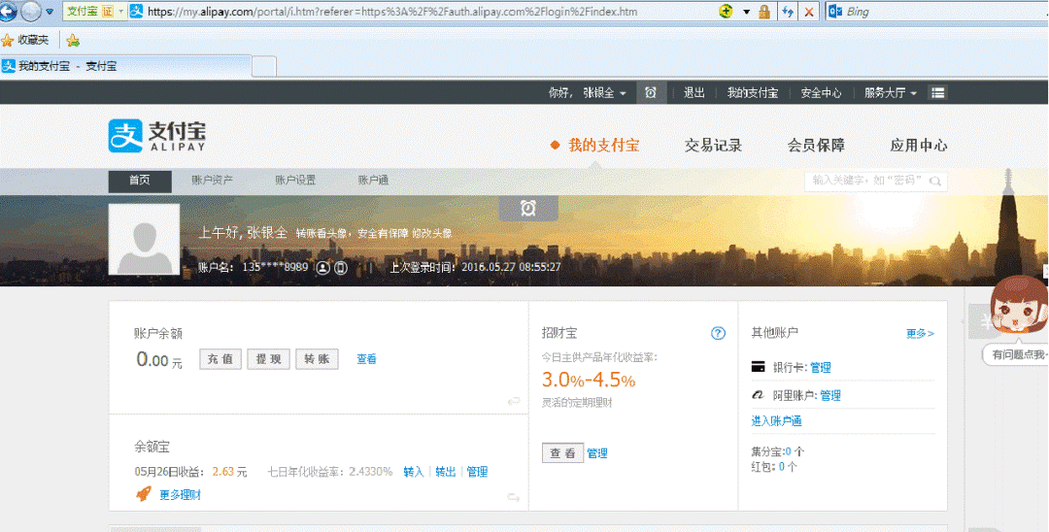Image resolution: width=1049 pixels, height=532 pixels.
Task: Open the list menu icon after 服务大厅
Action: pyautogui.click(x=937, y=92)
